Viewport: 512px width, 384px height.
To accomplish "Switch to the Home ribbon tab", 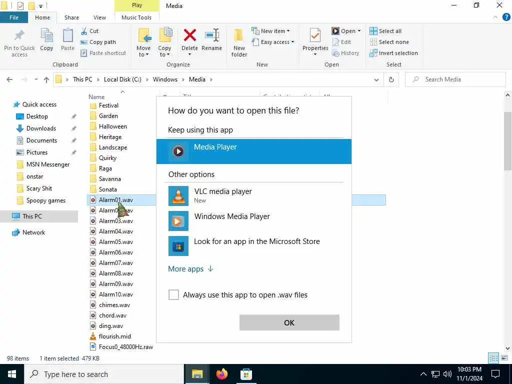I will click(42, 17).
